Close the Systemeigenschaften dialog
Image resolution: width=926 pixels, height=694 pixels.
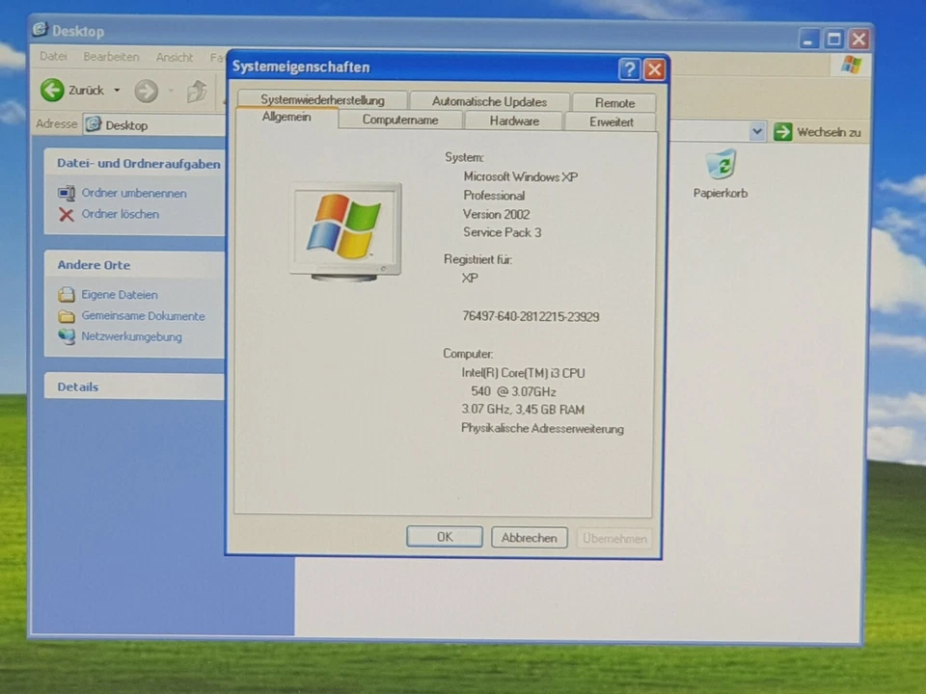coord(654,70)
